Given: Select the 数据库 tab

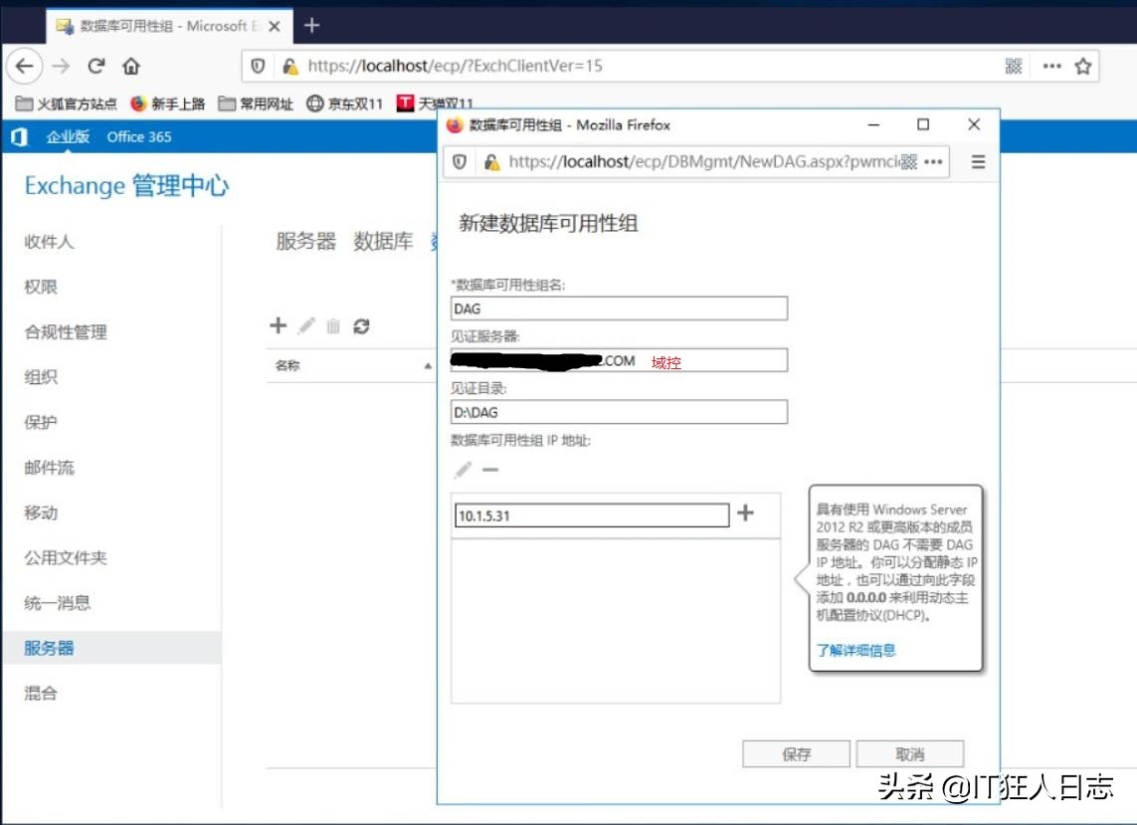Looking at the screenshot, I should tap(383, 240).
